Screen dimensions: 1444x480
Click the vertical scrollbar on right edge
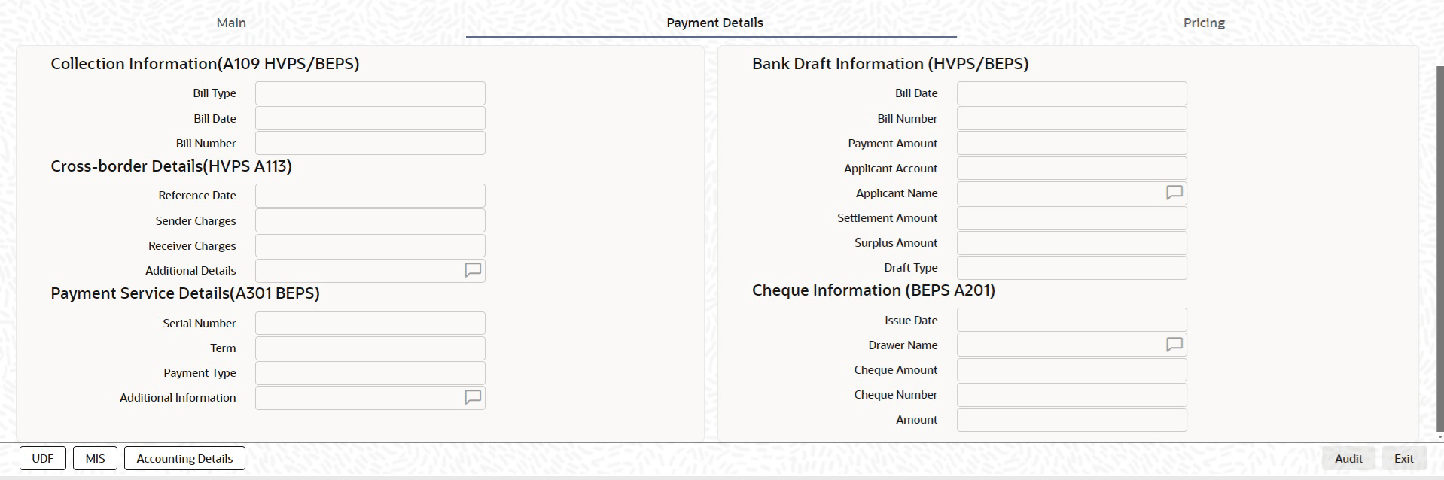pyautogui.click(x=1439, y=248)
